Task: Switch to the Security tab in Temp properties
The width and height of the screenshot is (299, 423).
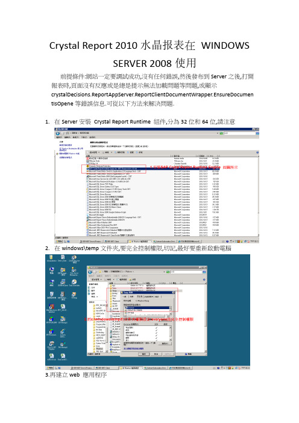Action: click(140, 296)
